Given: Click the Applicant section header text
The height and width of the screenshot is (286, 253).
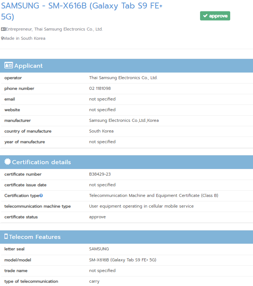Looking at the screenshot, I should point(28,66).
